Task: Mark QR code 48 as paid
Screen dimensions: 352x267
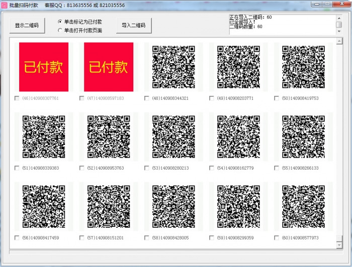Action: coord(173,67)
